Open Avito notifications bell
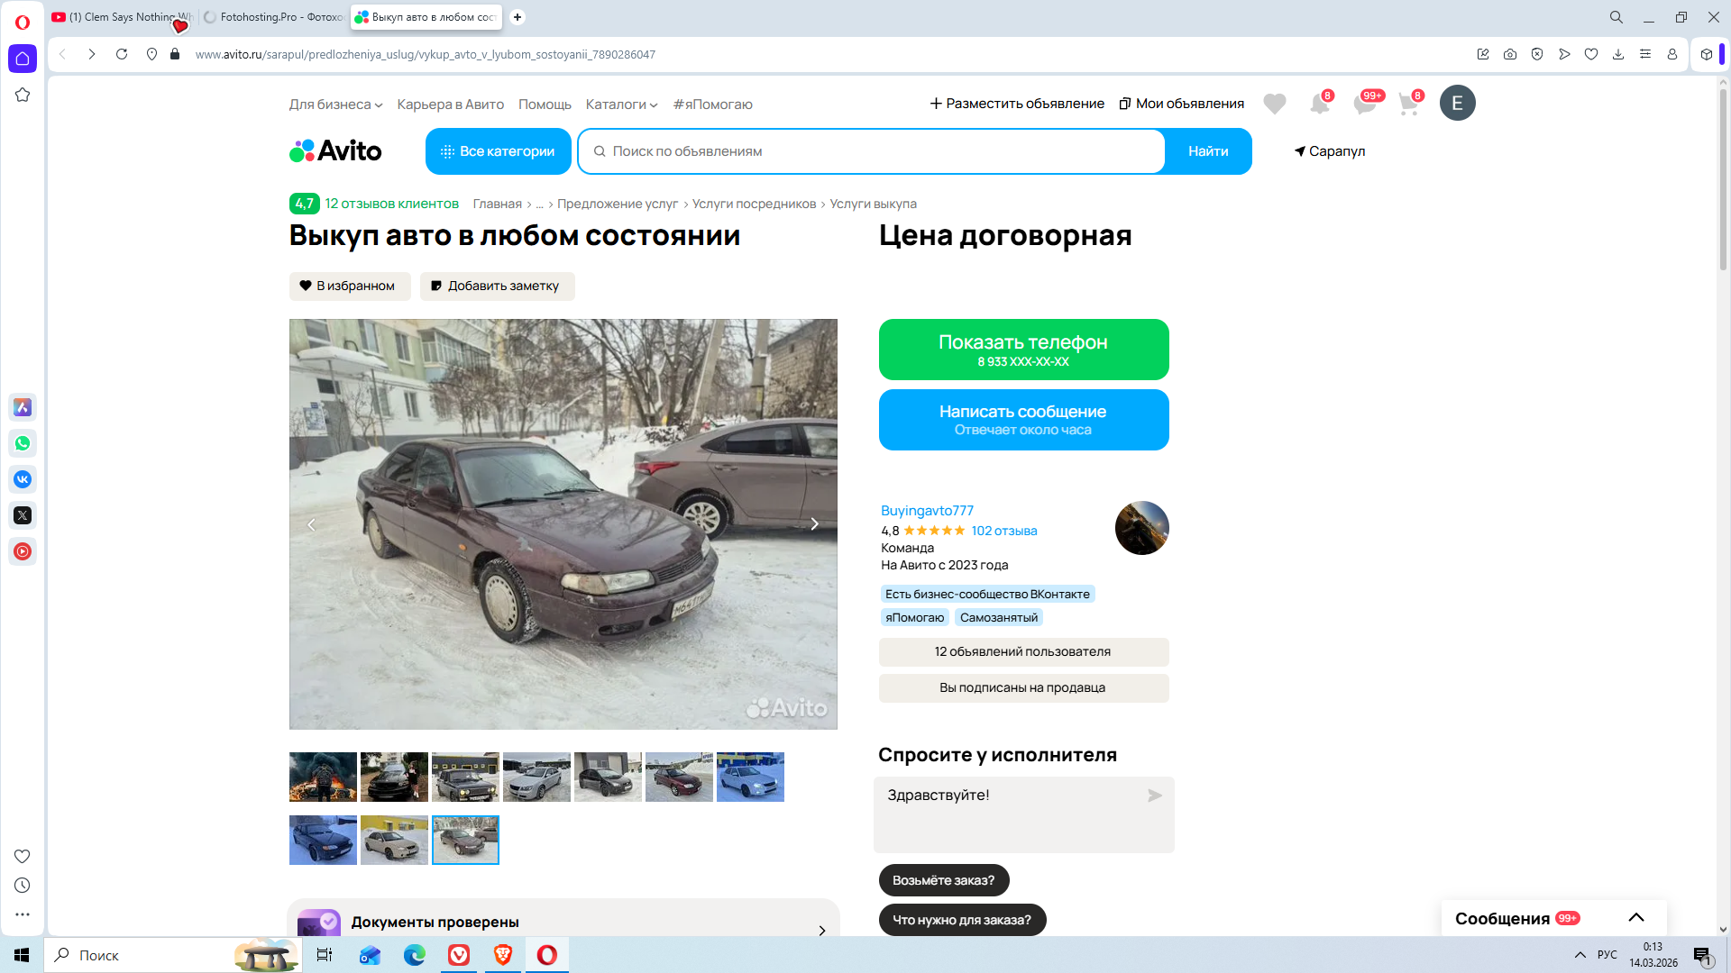Screen dimensions: 1731x973 (x=1319, y=104)
